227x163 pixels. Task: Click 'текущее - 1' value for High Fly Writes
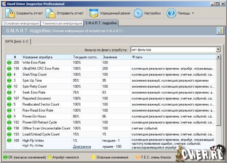pos(111,141)
